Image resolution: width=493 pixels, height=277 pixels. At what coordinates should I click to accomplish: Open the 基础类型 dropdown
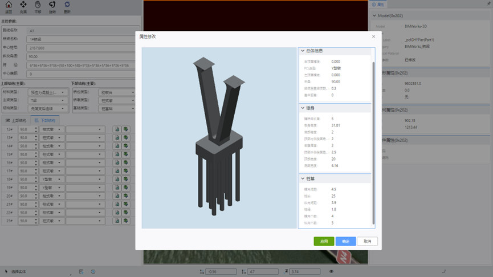point(117,108)
